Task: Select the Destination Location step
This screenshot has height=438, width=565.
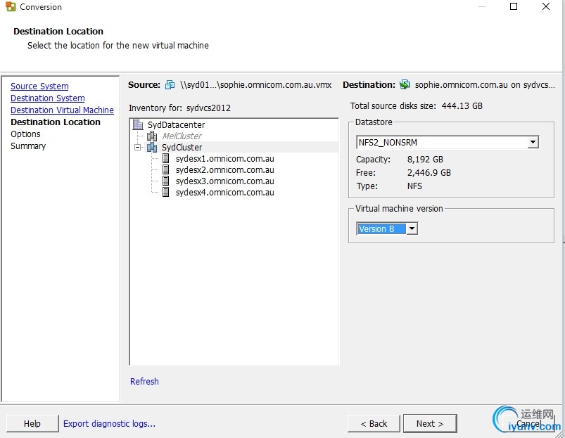Action: (x=56, y=122)
